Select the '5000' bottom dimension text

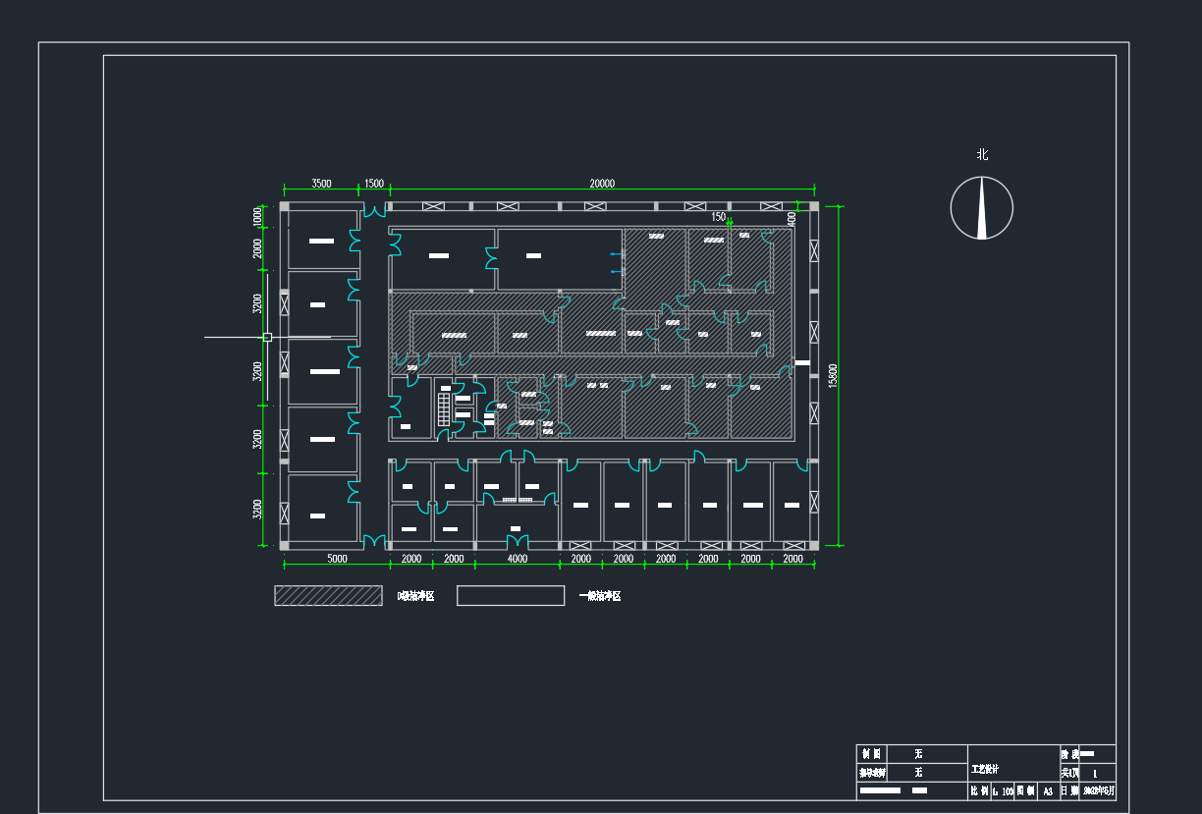337,559
